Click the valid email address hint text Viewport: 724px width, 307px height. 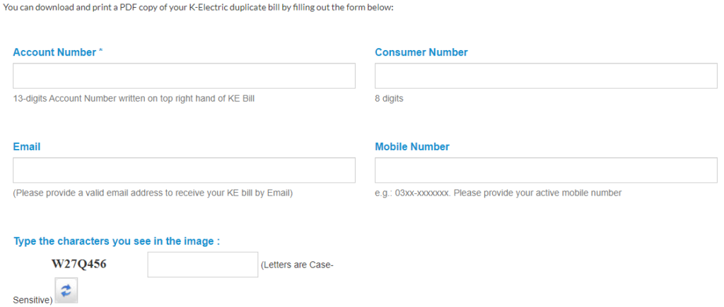(153, 193)
